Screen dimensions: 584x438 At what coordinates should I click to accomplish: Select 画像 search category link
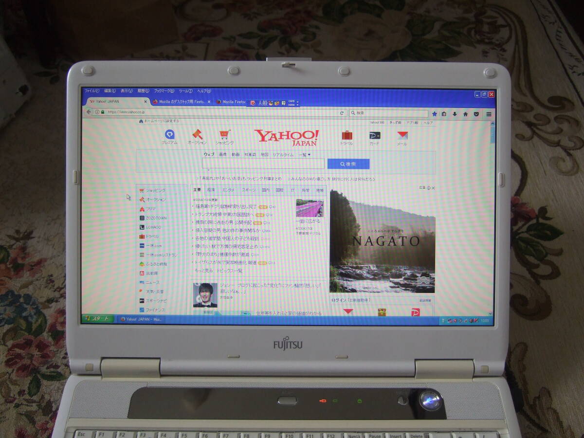(222, 154)
